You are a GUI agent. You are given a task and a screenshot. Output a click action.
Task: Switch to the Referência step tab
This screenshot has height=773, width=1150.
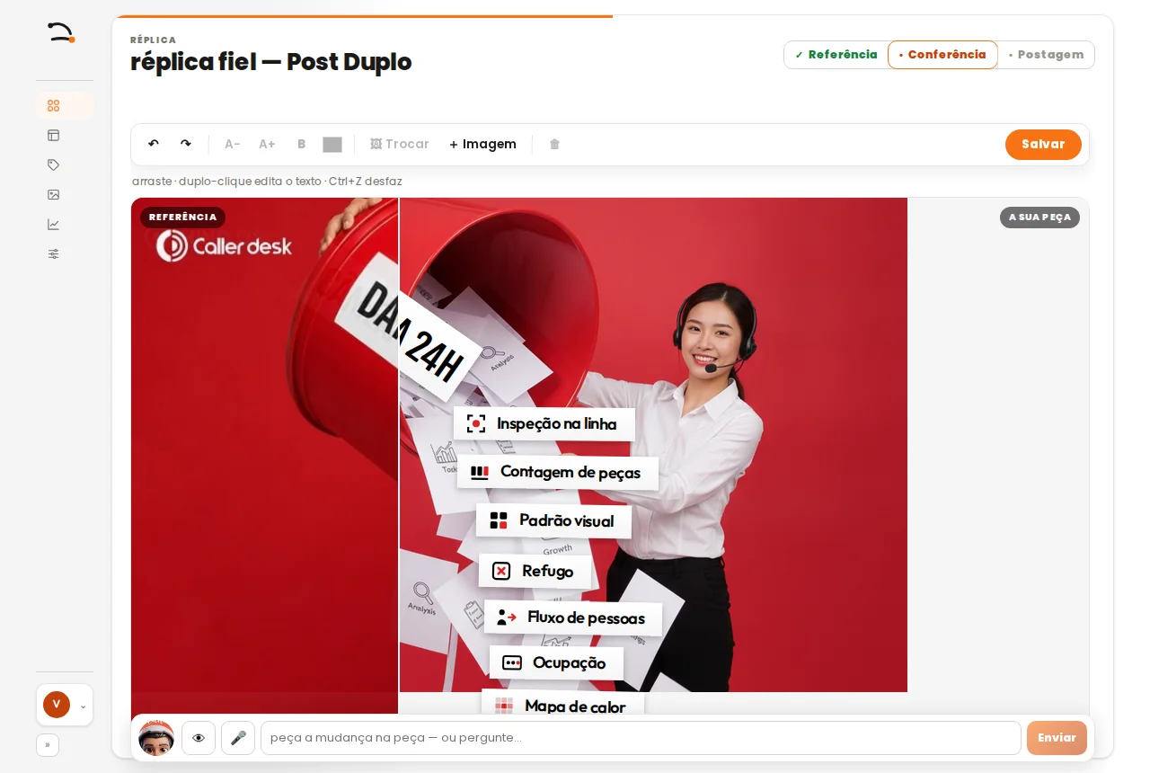[x=836, y=55]
